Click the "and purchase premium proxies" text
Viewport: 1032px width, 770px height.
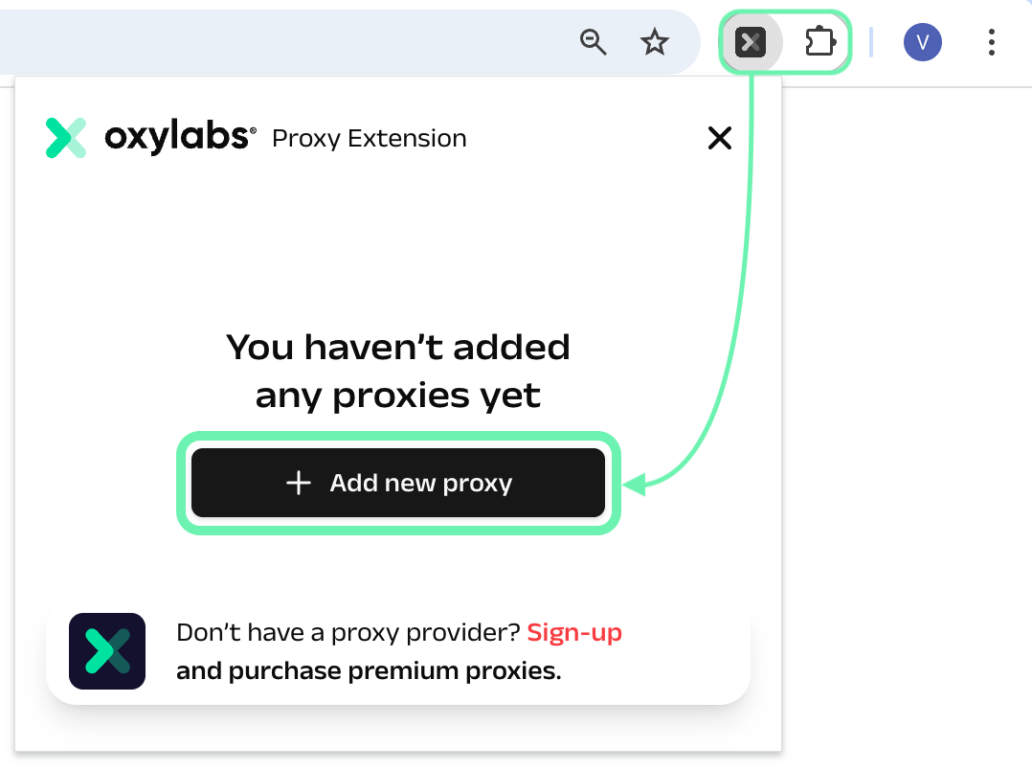(369, 671)
